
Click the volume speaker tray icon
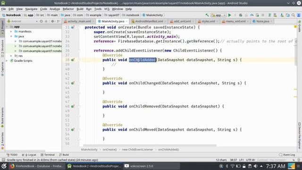[256, 166]
